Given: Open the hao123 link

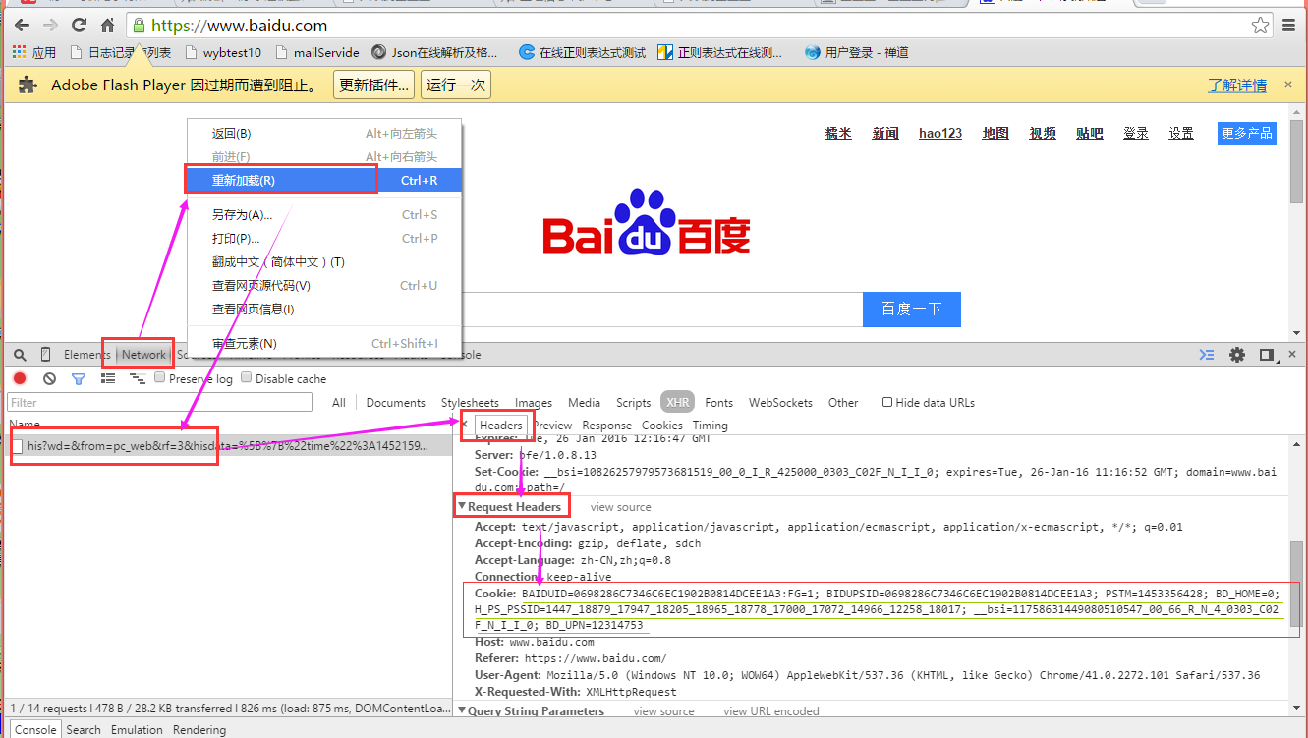Looking at the screenshot, I should pos(940,133).
